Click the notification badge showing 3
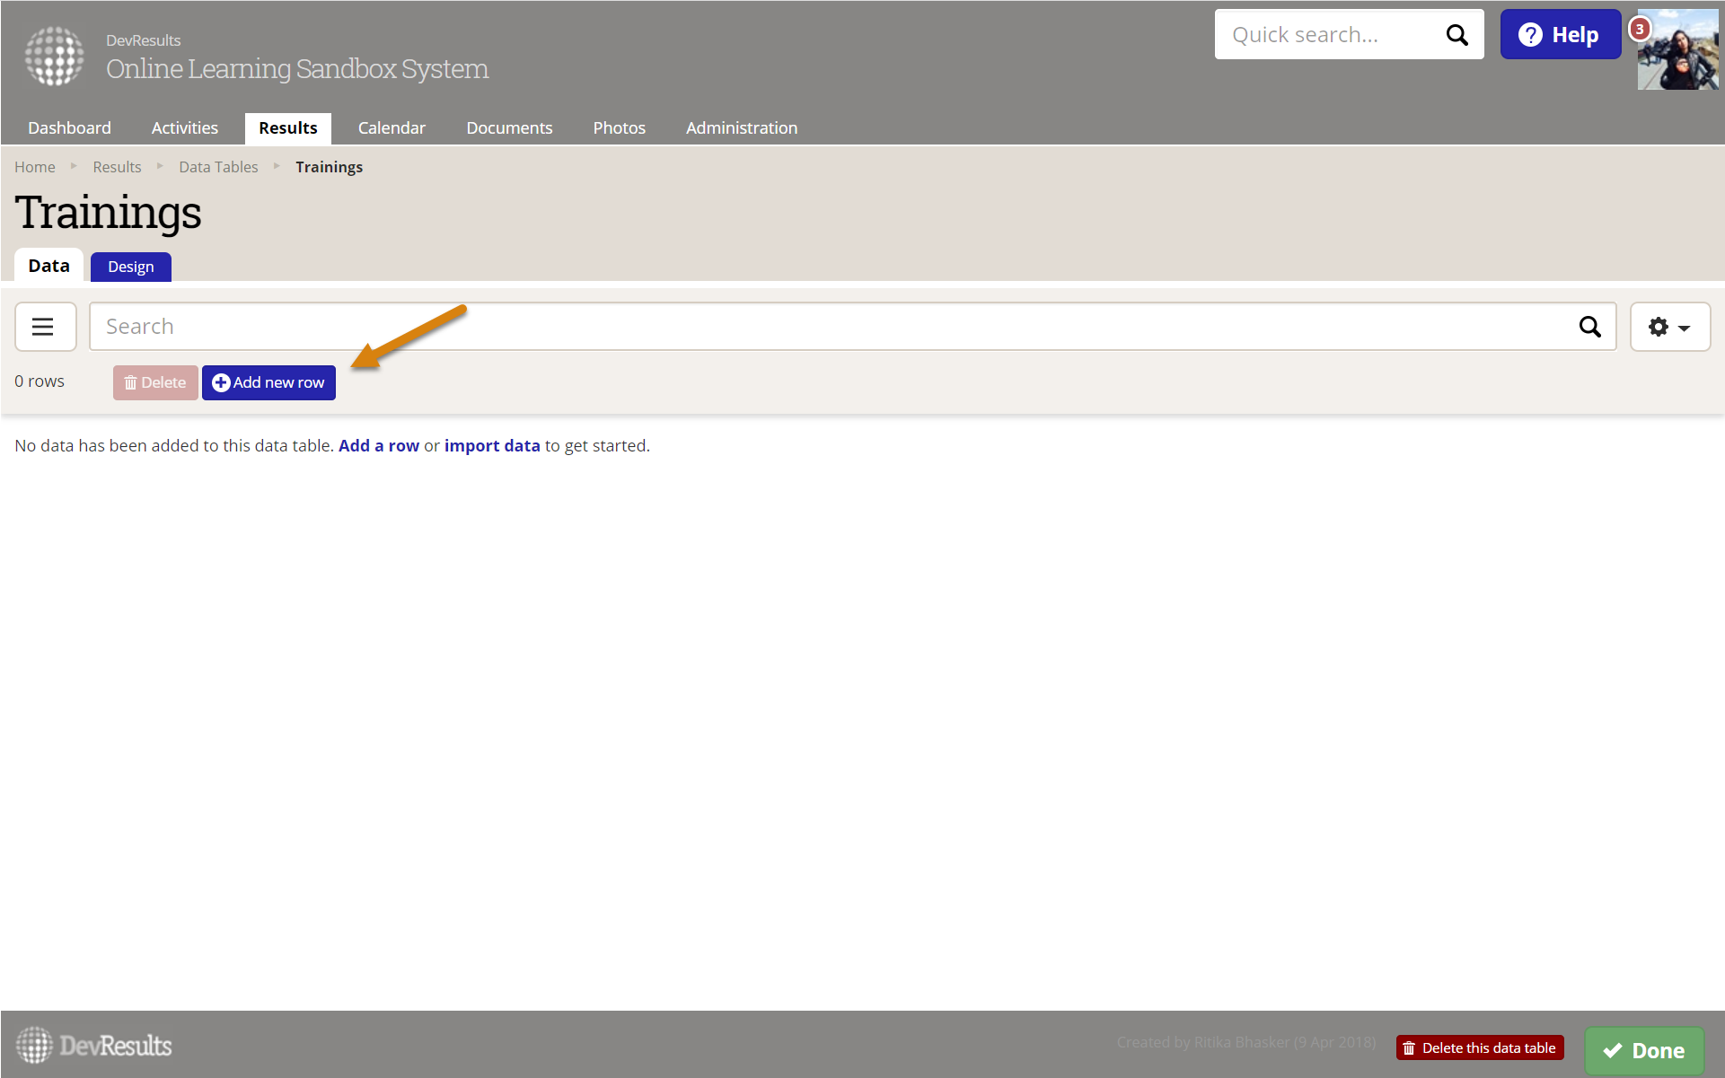1725x1078 pixels. click(1640, 29)
